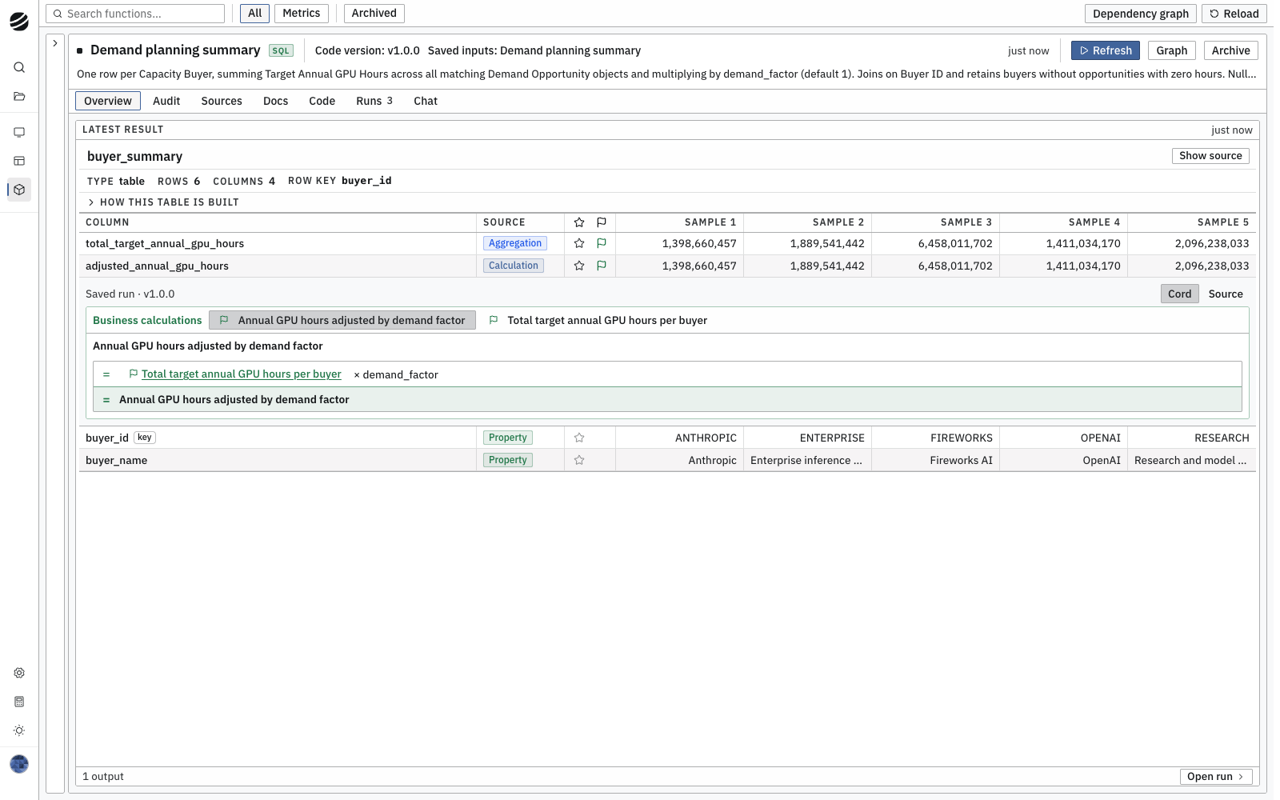This screenshot has width=1280, height=800.
Task: Open the Graph view button
Action: click(1172, 50)
